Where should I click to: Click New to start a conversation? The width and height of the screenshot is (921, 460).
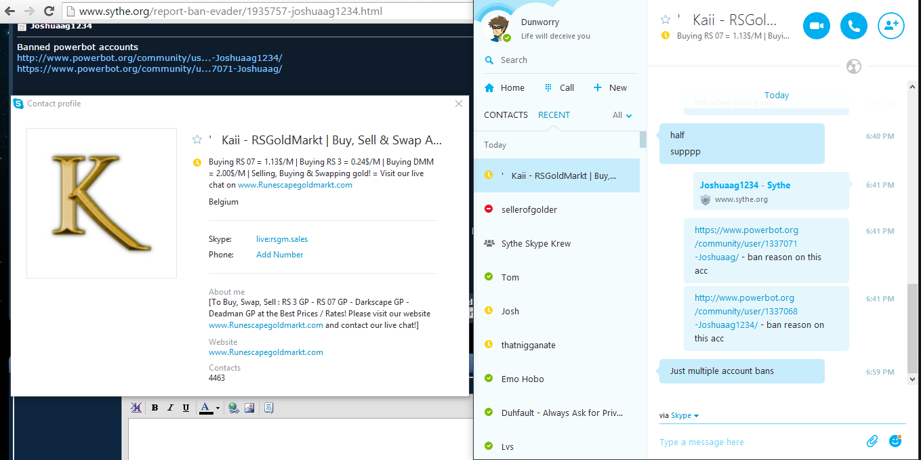click(x=610, y=87)
